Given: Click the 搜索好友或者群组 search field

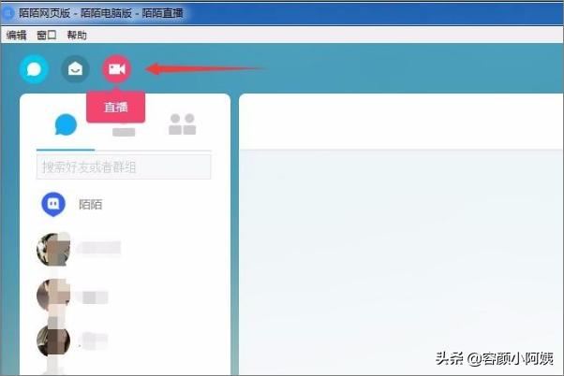Looking at the screenshot, I should [x=124, y=167].
